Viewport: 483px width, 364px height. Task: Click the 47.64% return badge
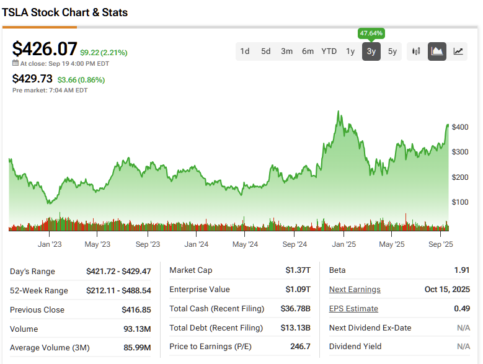371,33
